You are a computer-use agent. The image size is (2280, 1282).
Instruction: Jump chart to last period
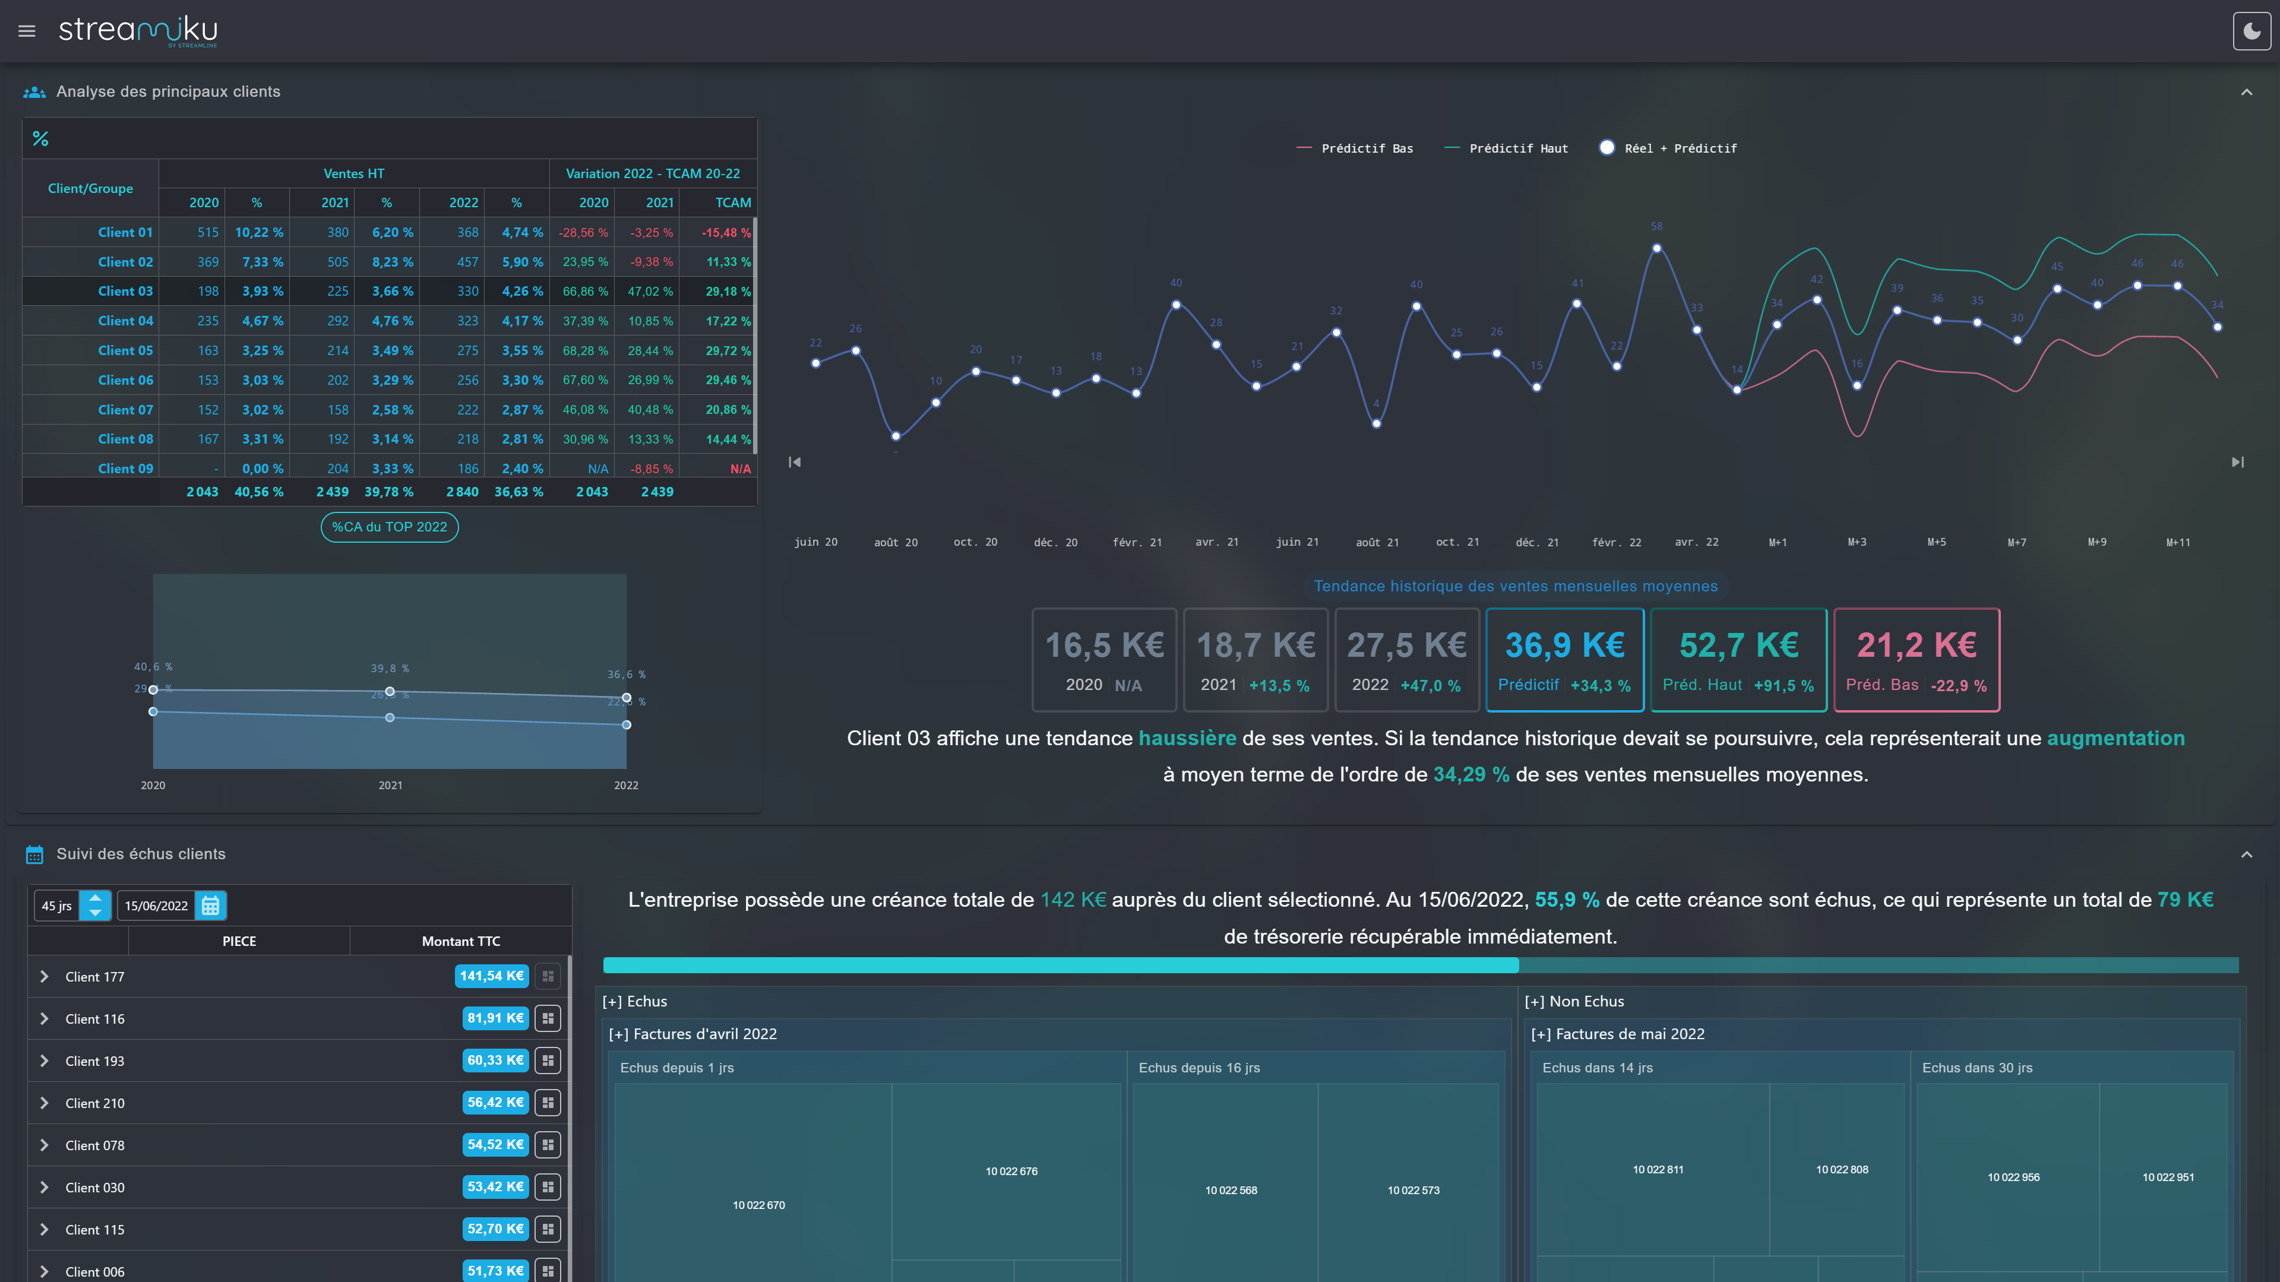[x=2237, y=462]
